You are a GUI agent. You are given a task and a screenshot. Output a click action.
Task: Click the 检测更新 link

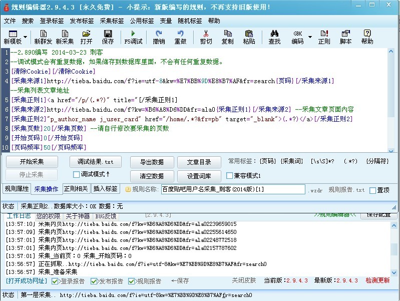(x=377, y=280)
